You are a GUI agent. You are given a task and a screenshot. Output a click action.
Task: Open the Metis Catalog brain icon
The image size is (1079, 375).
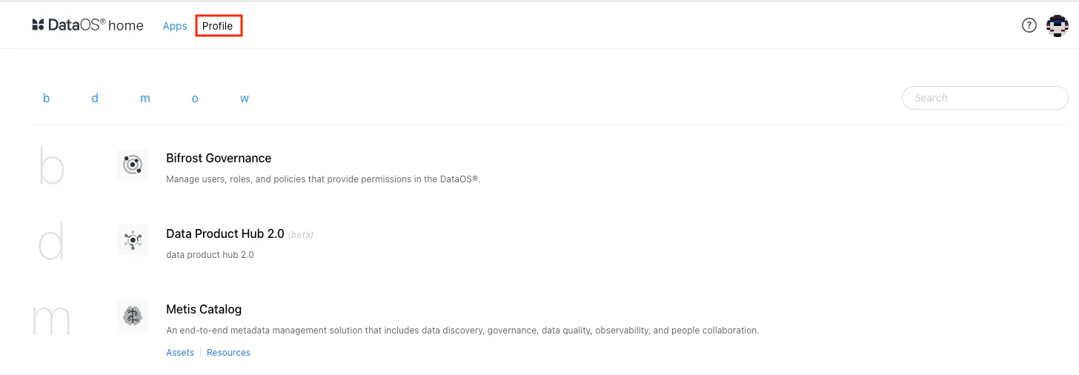tap(133, 316)
